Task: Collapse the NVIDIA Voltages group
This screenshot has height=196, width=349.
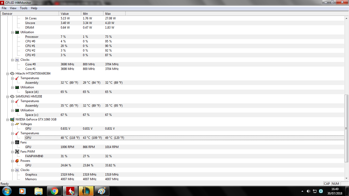Action: (x=12, y=124)
